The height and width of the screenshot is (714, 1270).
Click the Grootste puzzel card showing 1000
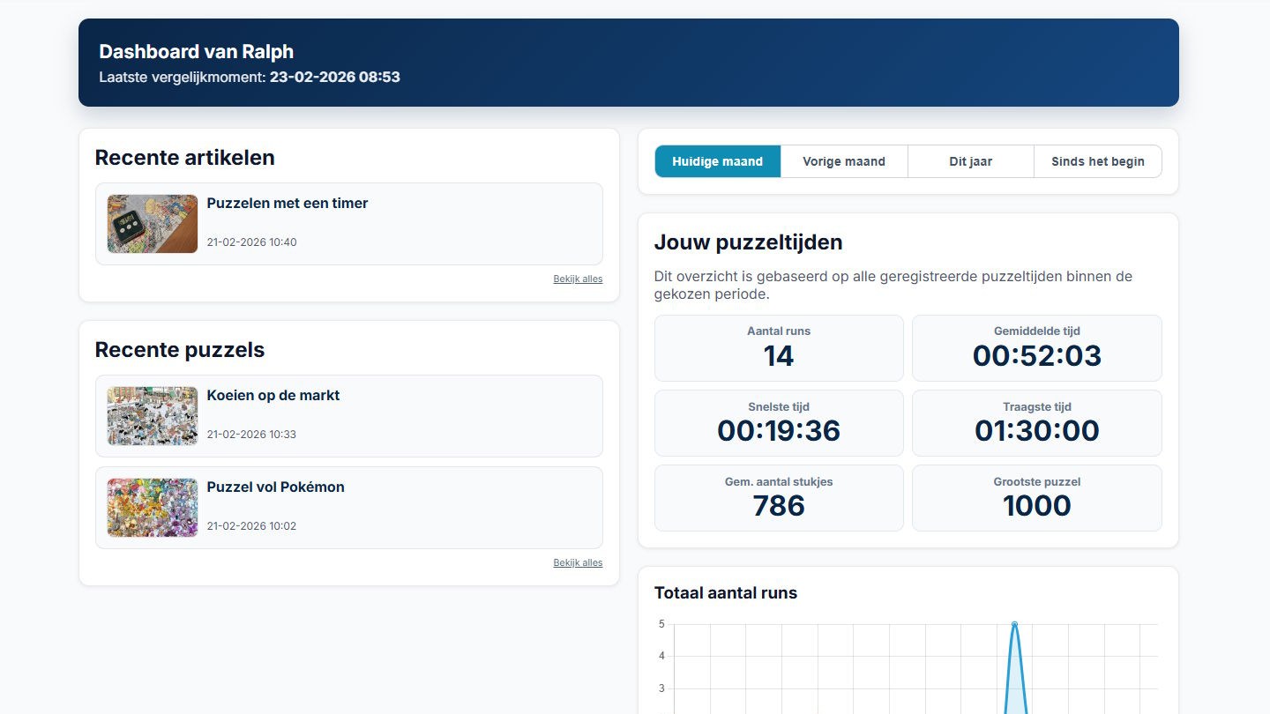[1036, 497]
